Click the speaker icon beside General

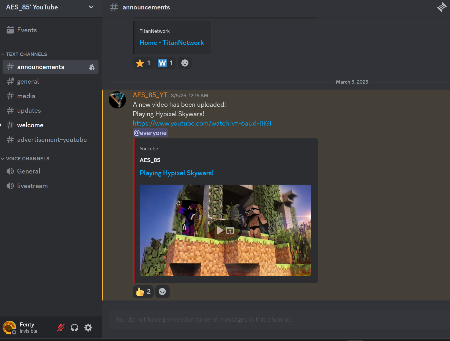point(10,171)
